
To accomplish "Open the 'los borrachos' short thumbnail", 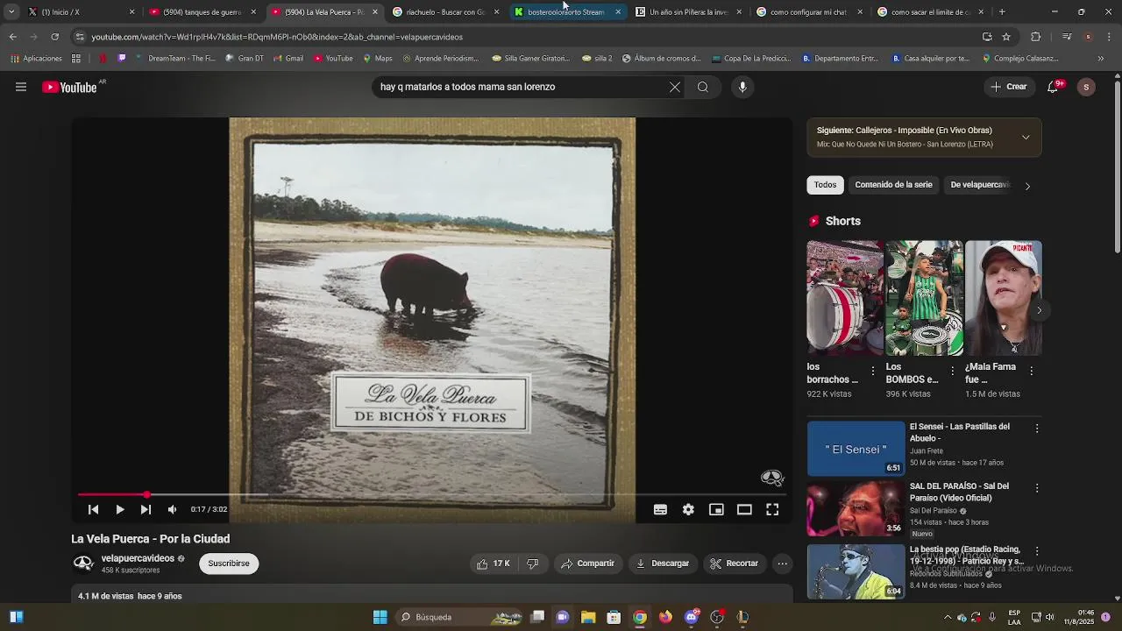I will coord(845,298).
